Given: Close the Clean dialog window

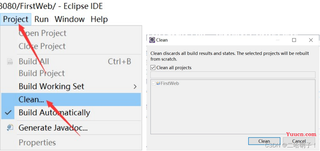Looking at the screenshot, I should coord(311,40).
